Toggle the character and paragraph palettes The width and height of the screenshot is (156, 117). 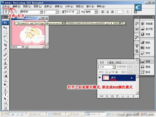coord(135,12)
